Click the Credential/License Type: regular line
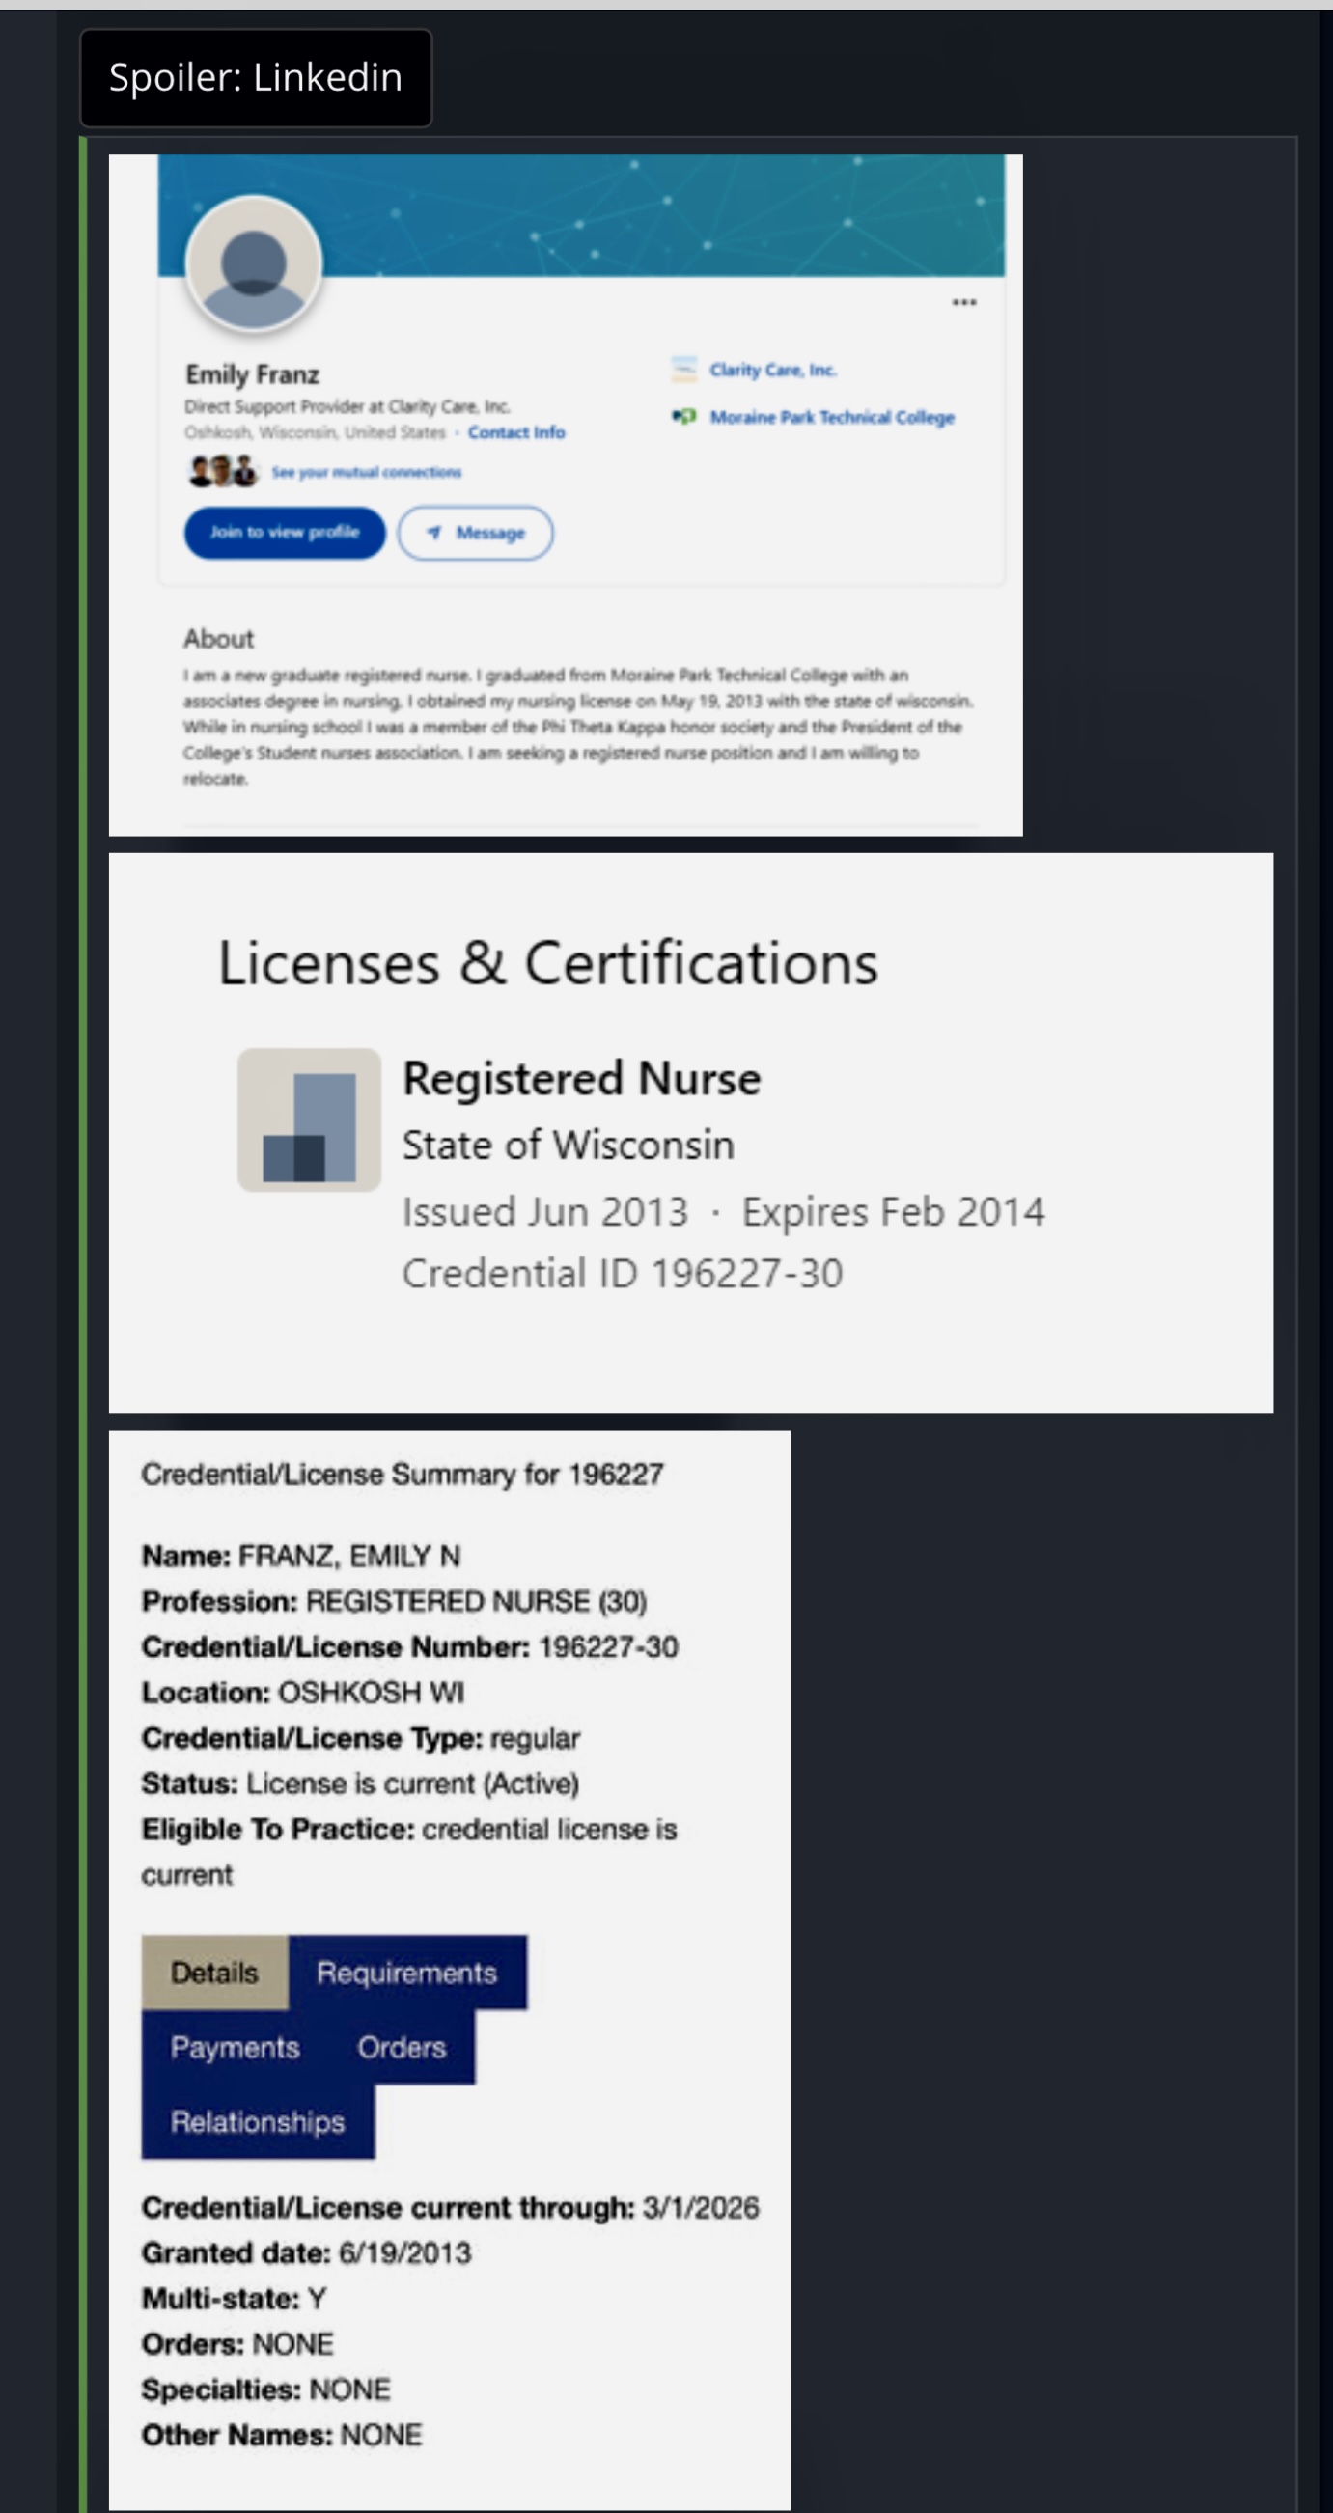The image size is (1333, 2513). pyautogui.click(x=361, y=1738)
